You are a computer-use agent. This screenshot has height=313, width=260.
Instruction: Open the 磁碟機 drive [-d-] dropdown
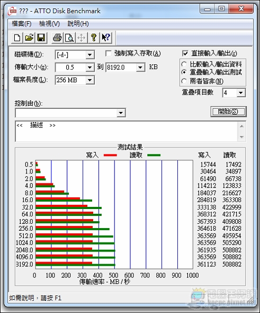pos(89,55)
